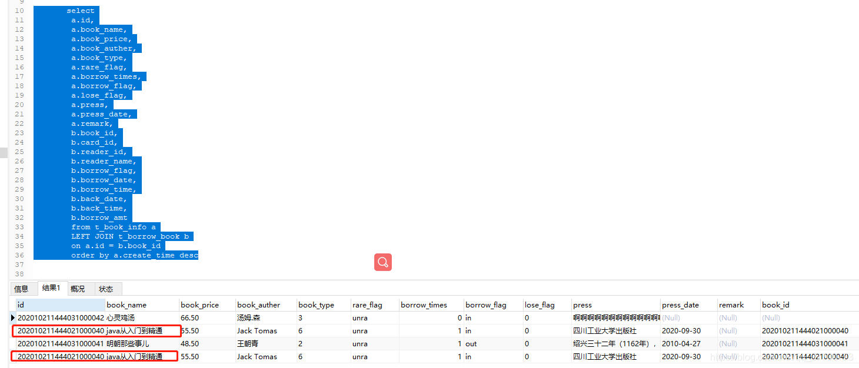Click the borrow_flag column header in results grid
Viewport: 859px width, 368px height.
(493, 305)
